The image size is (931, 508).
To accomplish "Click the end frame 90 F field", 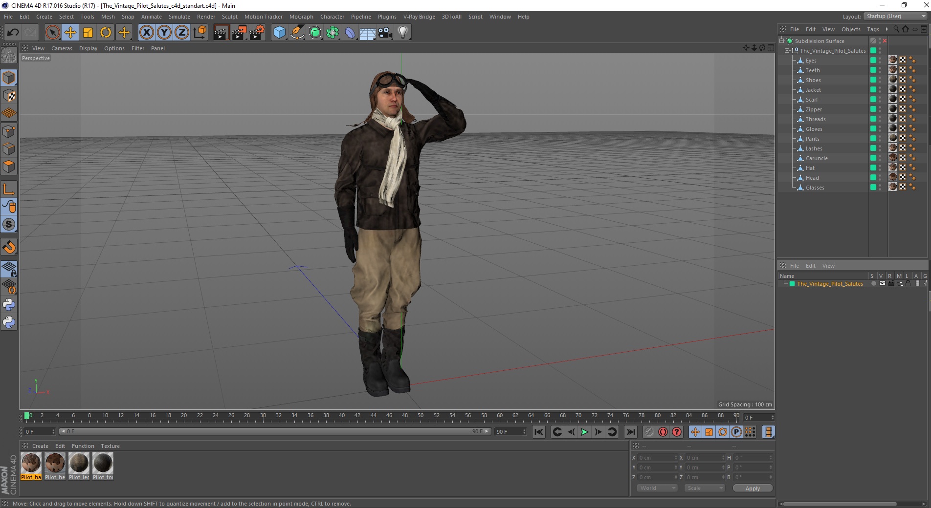I will click(x=510, y=432).
